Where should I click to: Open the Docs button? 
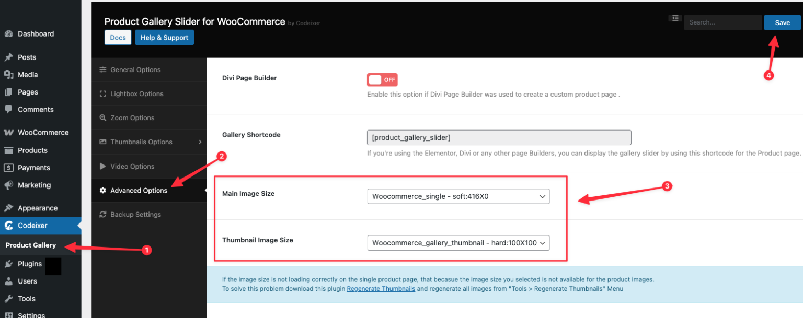click(x=118, y=37)
